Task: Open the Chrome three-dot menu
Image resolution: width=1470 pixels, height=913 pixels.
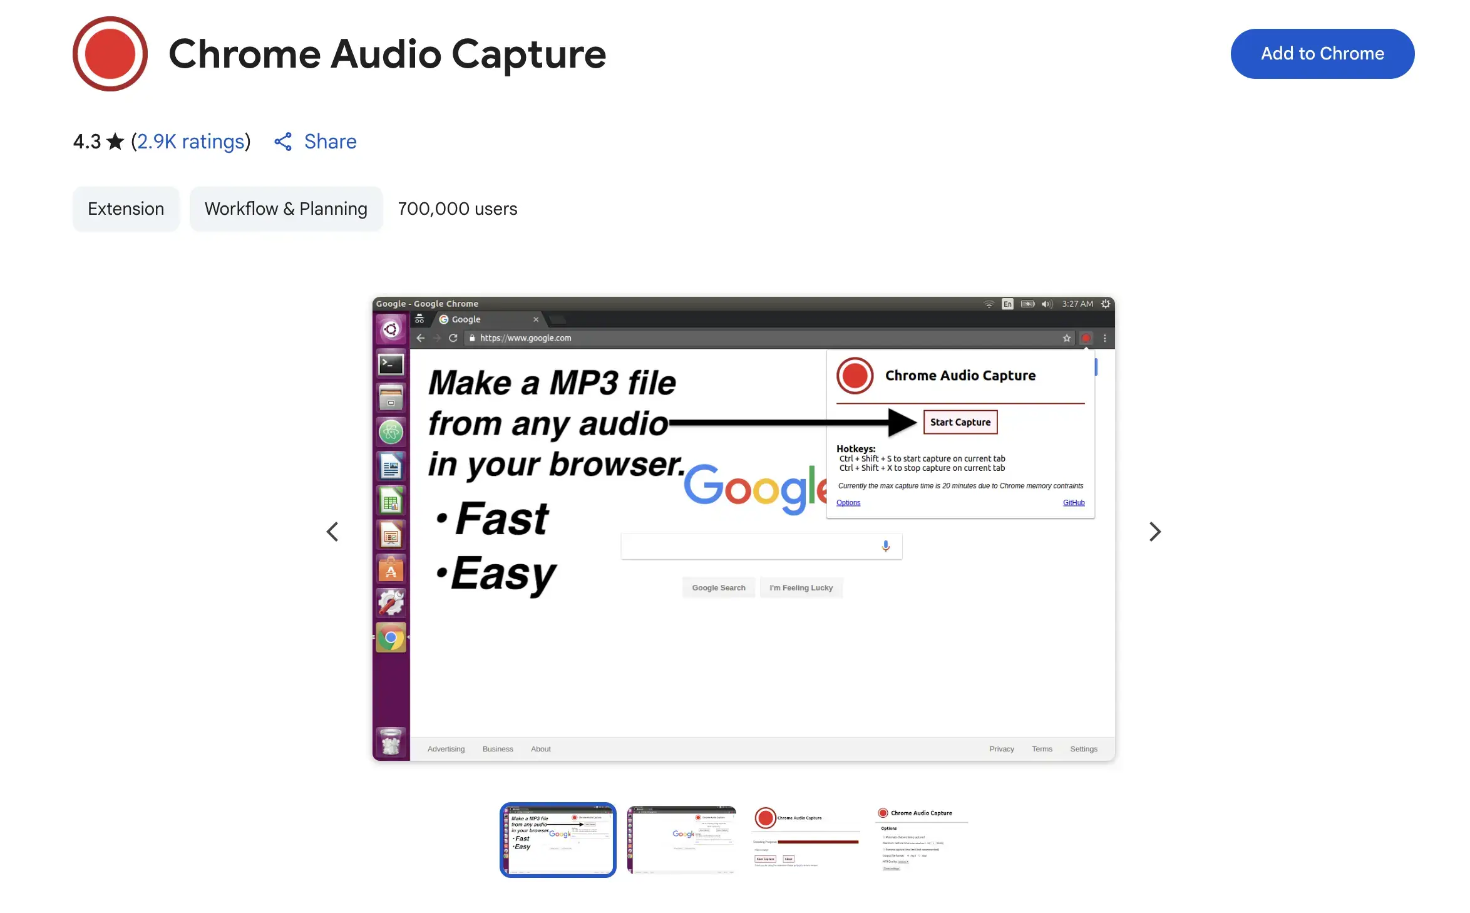Action: [1105, 338]
